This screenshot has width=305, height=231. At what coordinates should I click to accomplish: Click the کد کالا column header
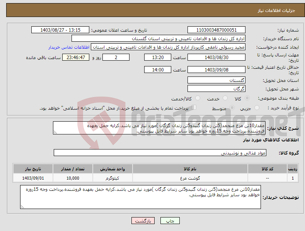(267, 169)
